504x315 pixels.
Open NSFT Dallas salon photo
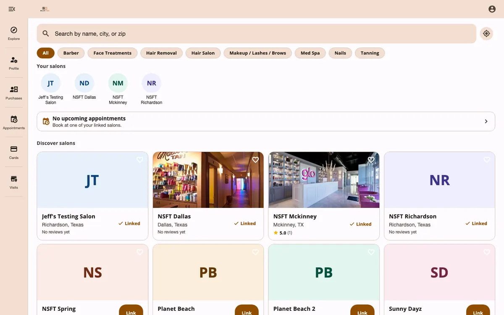point(208,180)
